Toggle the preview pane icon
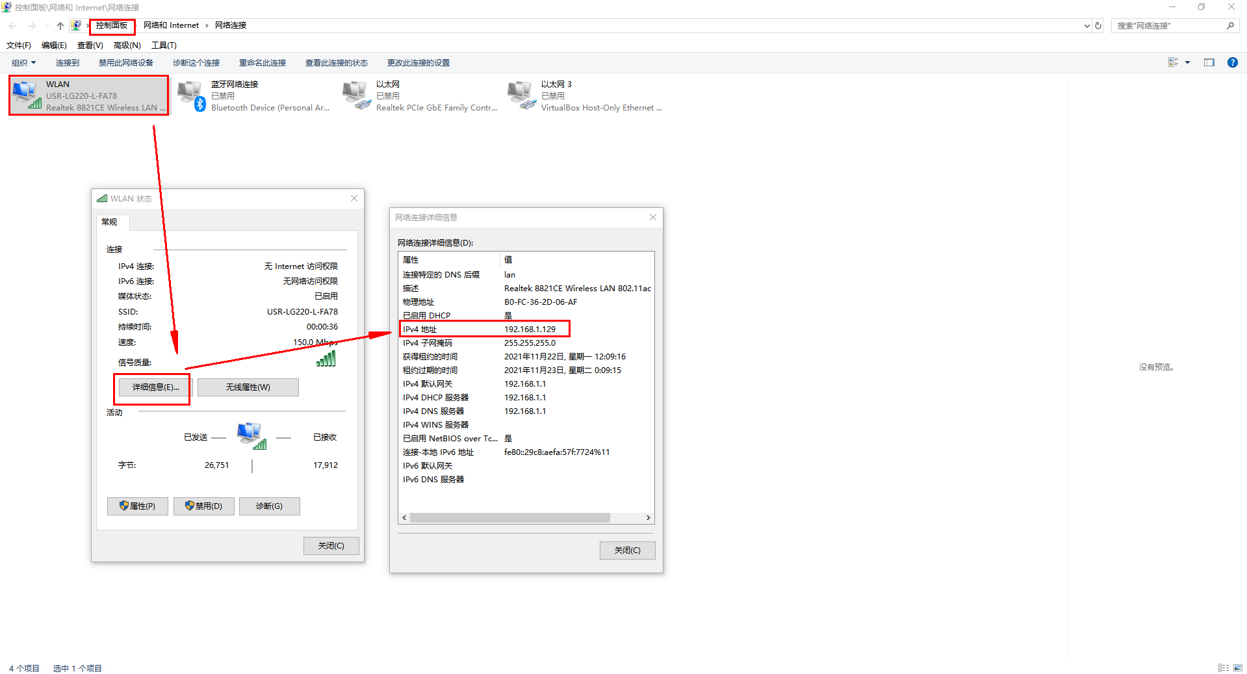The height and width of the screenshot is (674, 1247). [x=1209, y=62]
